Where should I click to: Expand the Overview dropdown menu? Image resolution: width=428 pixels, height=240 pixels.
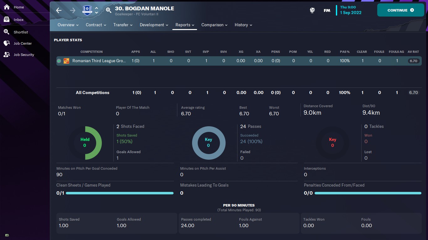[68, 25]
